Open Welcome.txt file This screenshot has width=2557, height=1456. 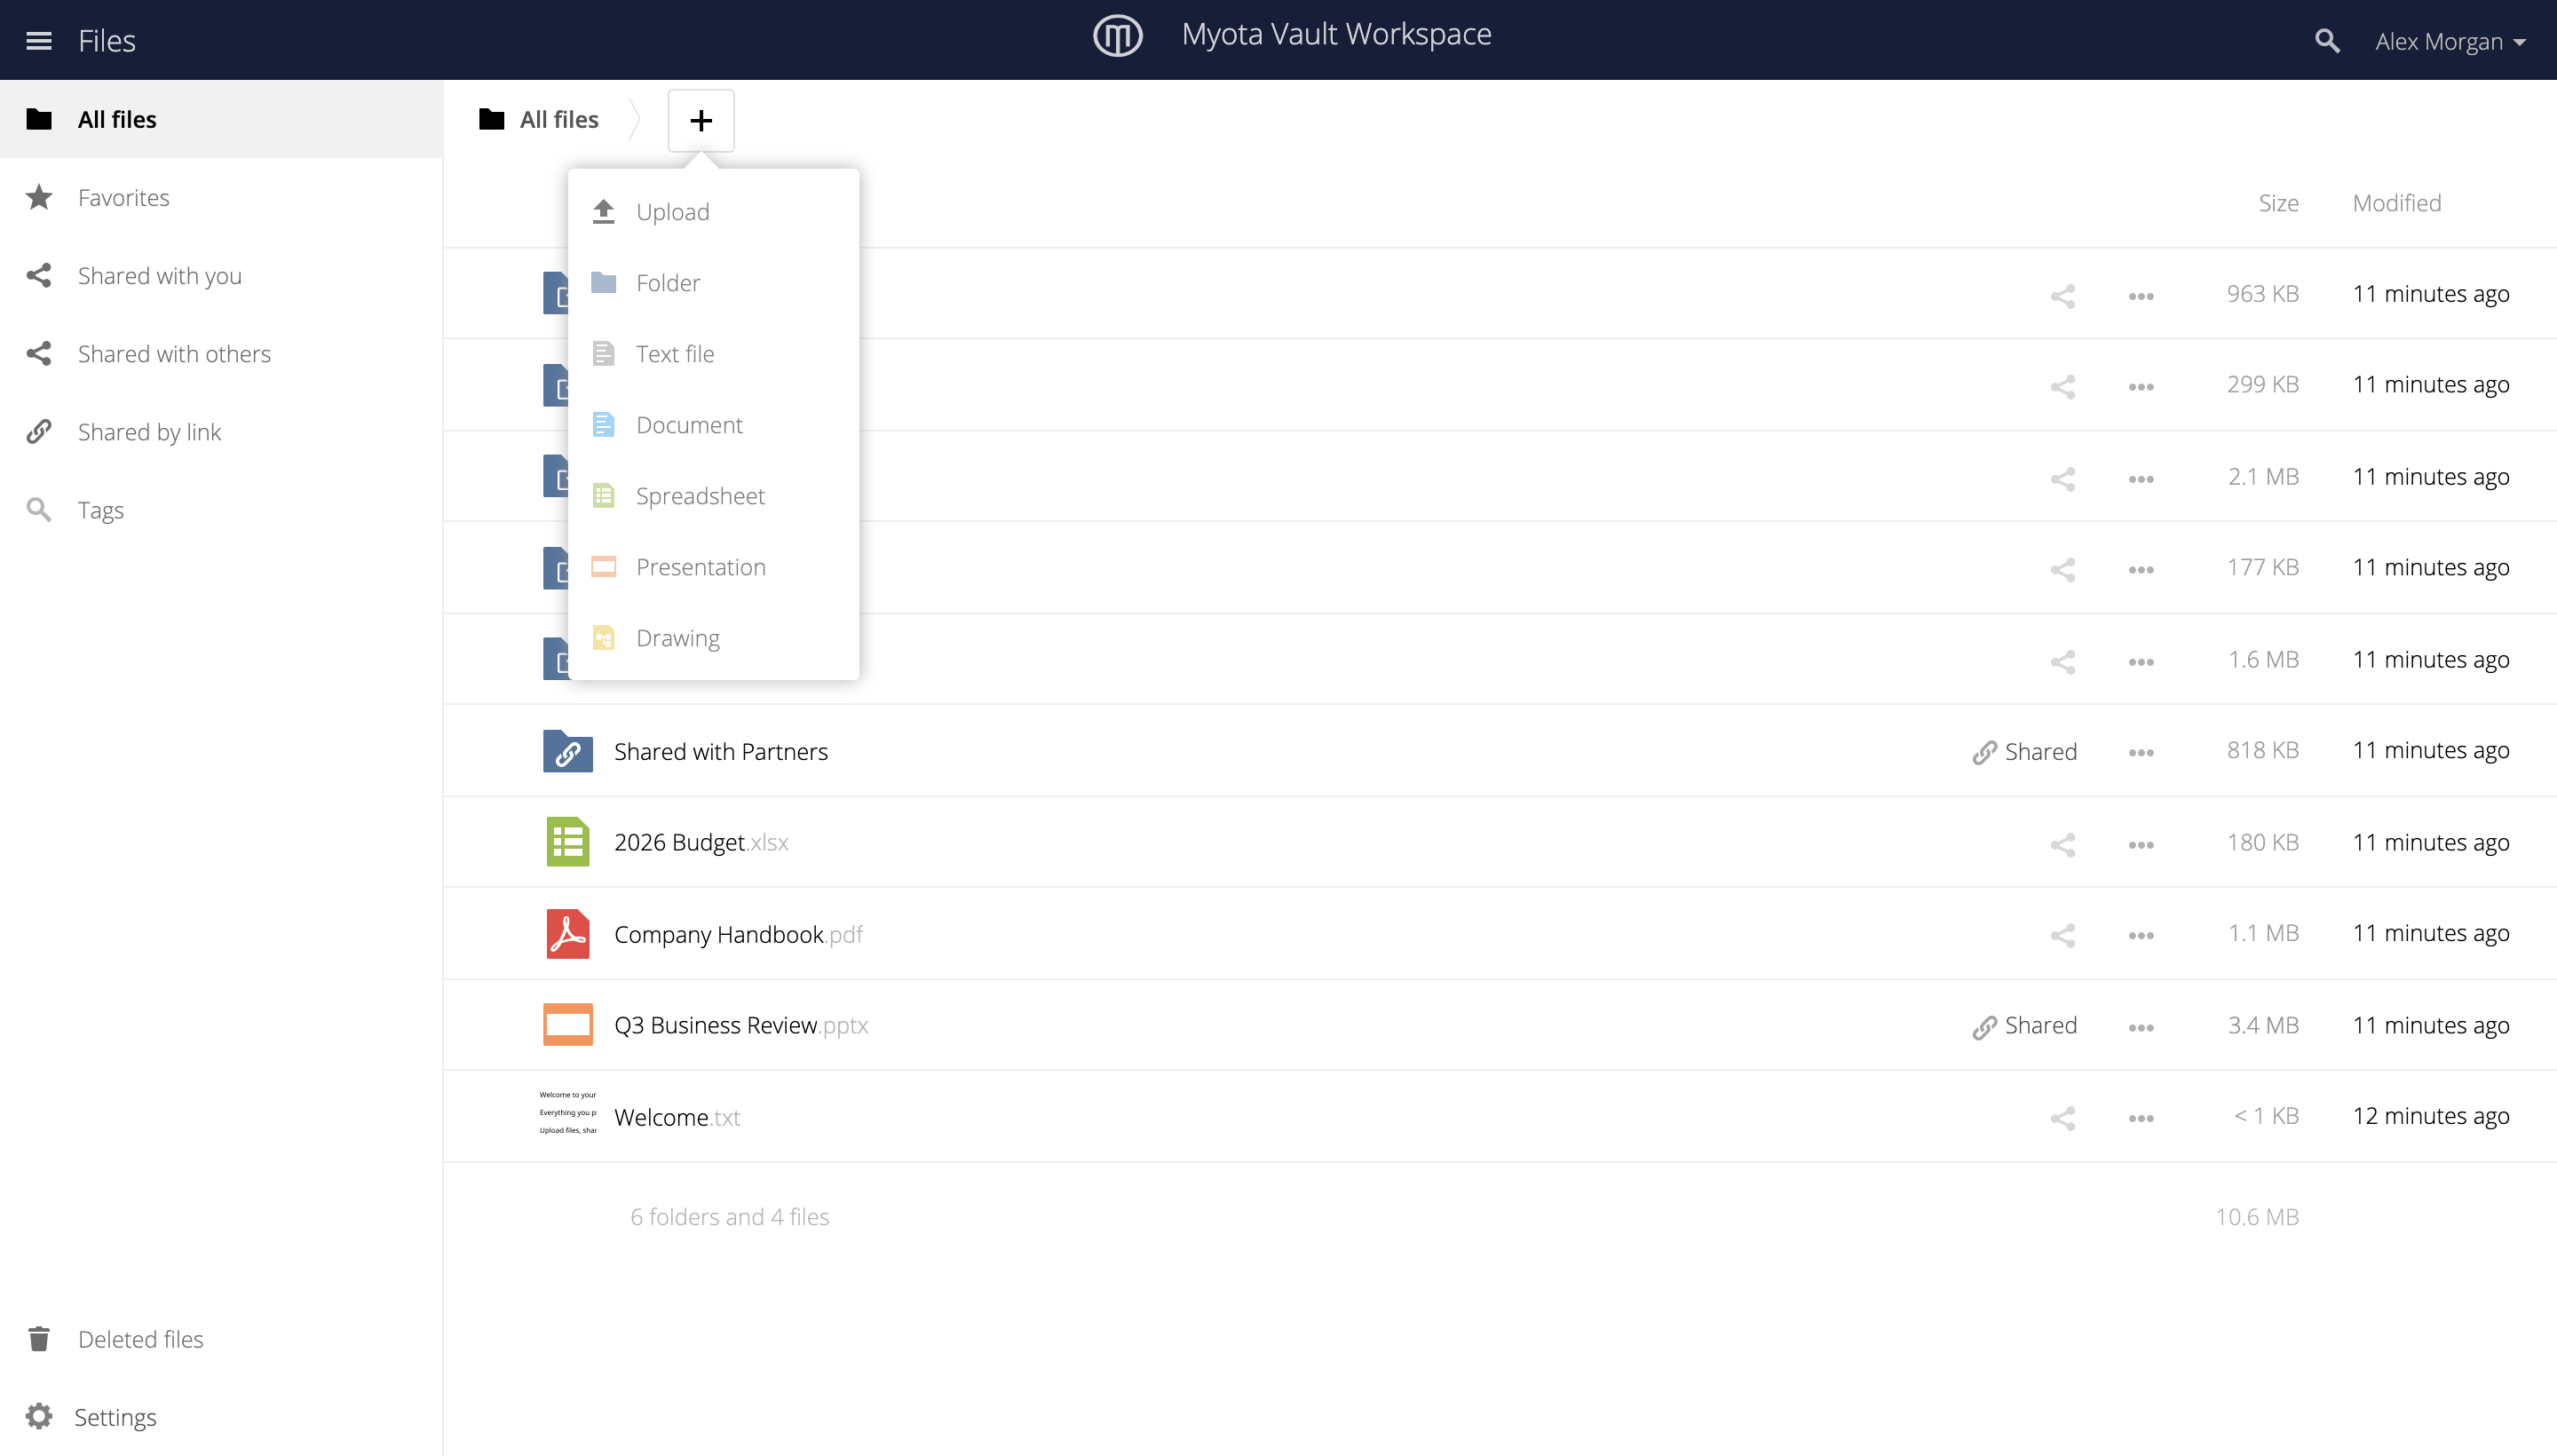click(677, 1117)
